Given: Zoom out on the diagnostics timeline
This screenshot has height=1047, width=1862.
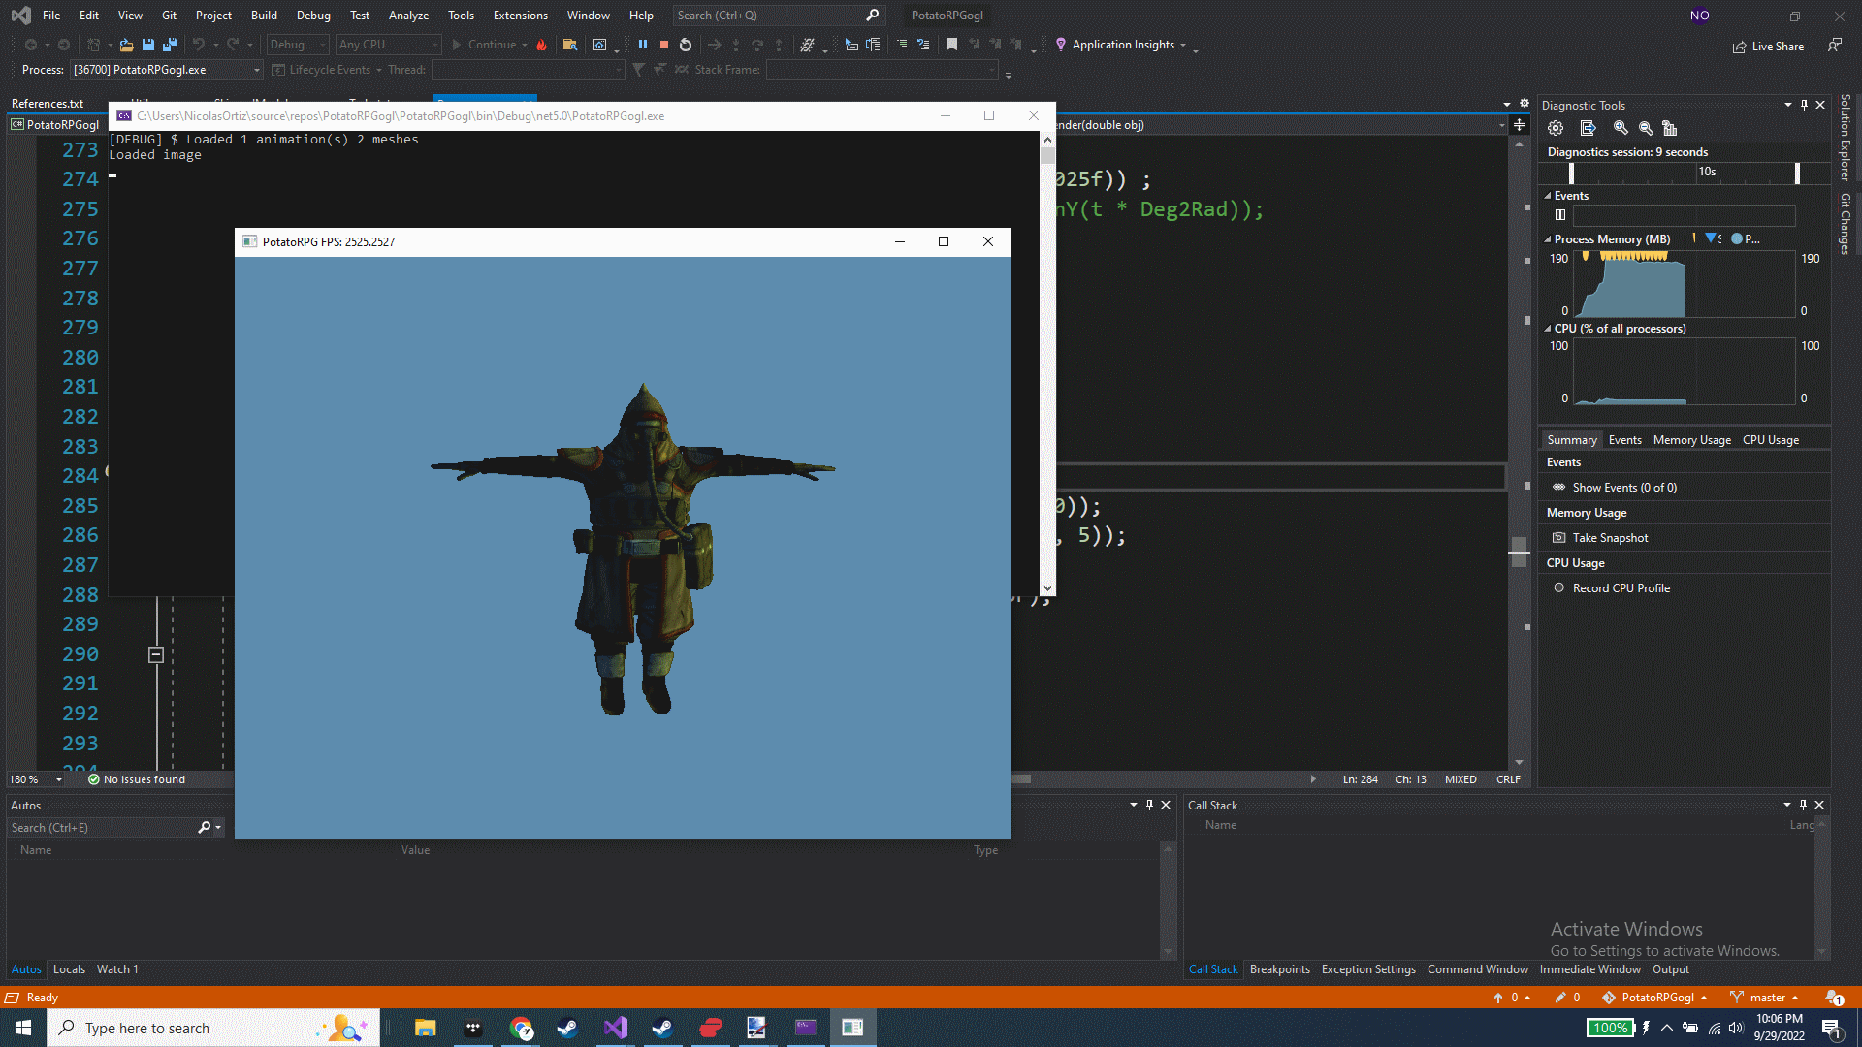Looking at the screenshot, I should [x=1646, y=128].
